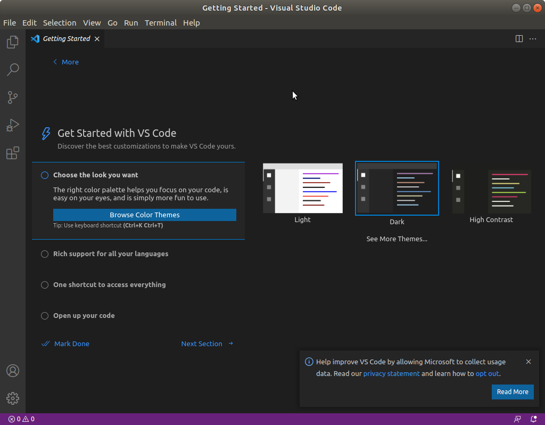The image size is (545, 425).
Task: Select the Dark theme preview
Action: tap(397, 188)
